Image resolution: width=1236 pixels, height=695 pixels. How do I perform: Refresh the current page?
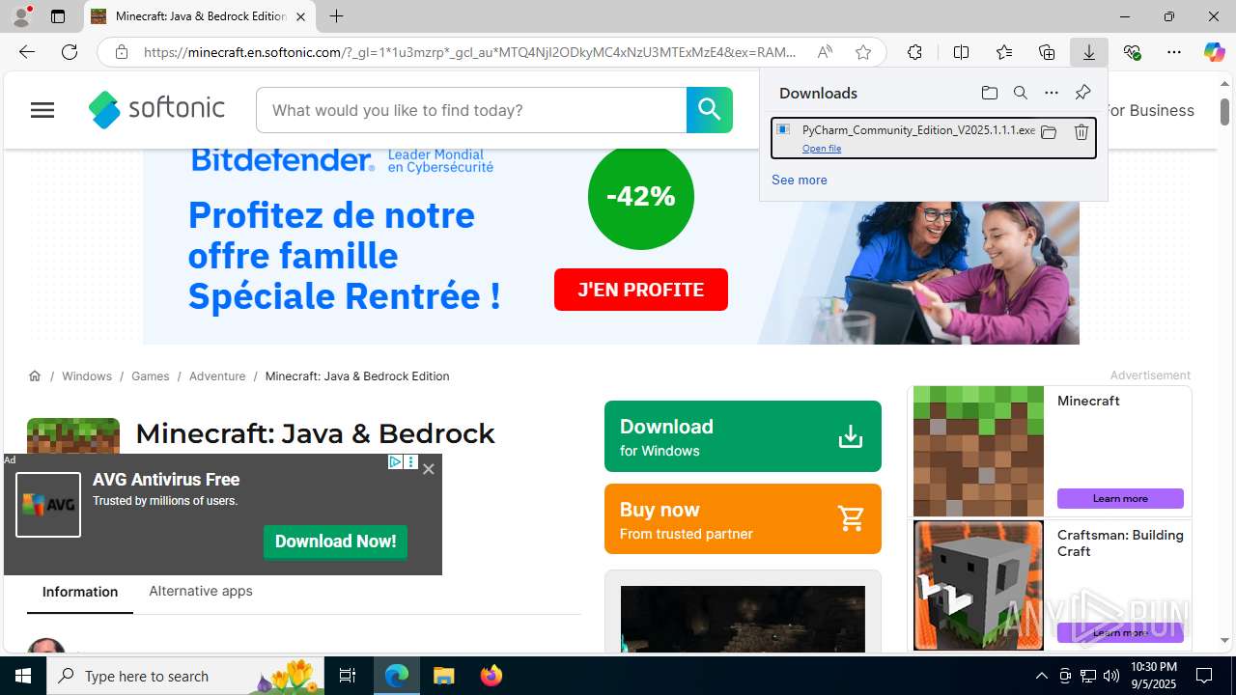click(70, 52)
